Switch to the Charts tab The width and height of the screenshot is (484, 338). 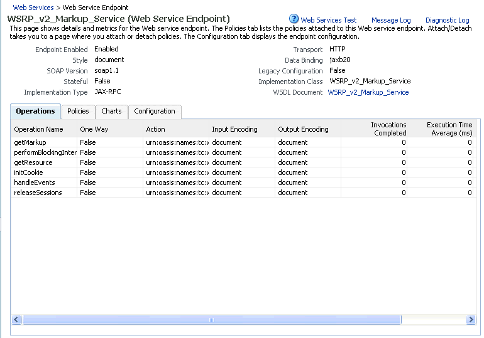(111, 112)
